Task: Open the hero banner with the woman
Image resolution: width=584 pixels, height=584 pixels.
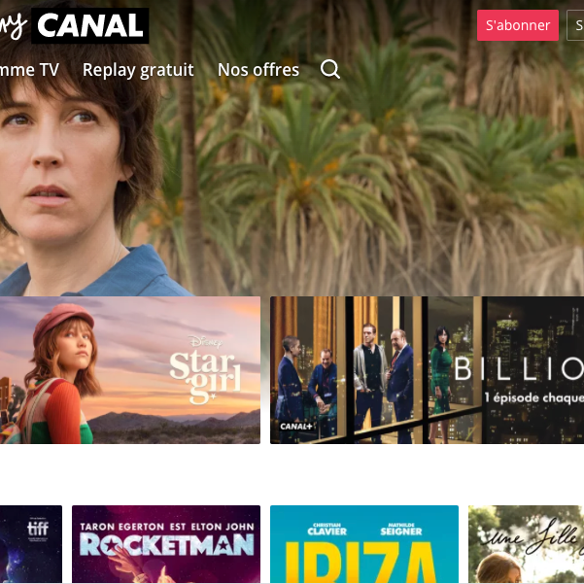Action: pyautogui.click(x=292, y=149)
